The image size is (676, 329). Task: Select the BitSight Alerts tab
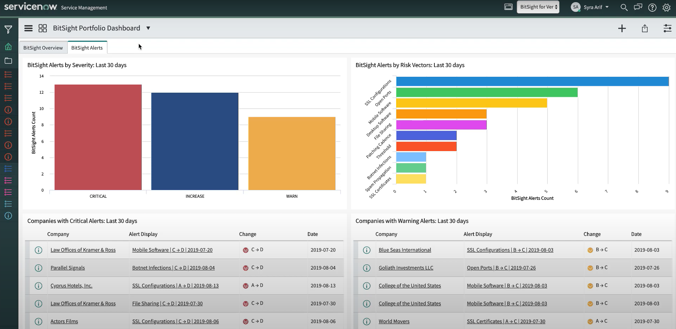87,47
